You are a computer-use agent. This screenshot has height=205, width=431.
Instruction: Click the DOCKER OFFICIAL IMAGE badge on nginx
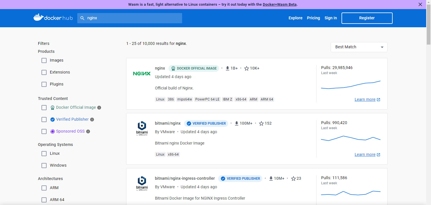pos(194,68)
